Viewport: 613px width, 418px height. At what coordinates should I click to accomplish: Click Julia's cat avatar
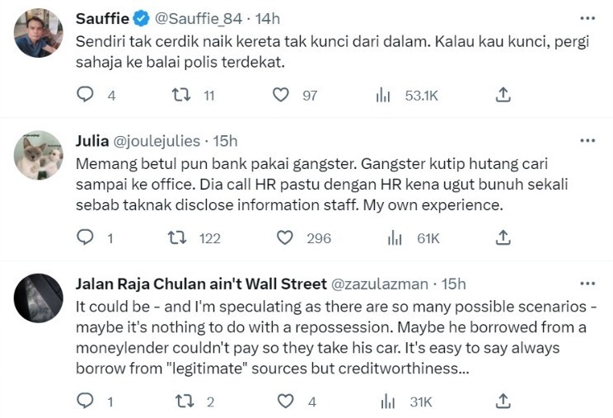click(x=39, y=155)
